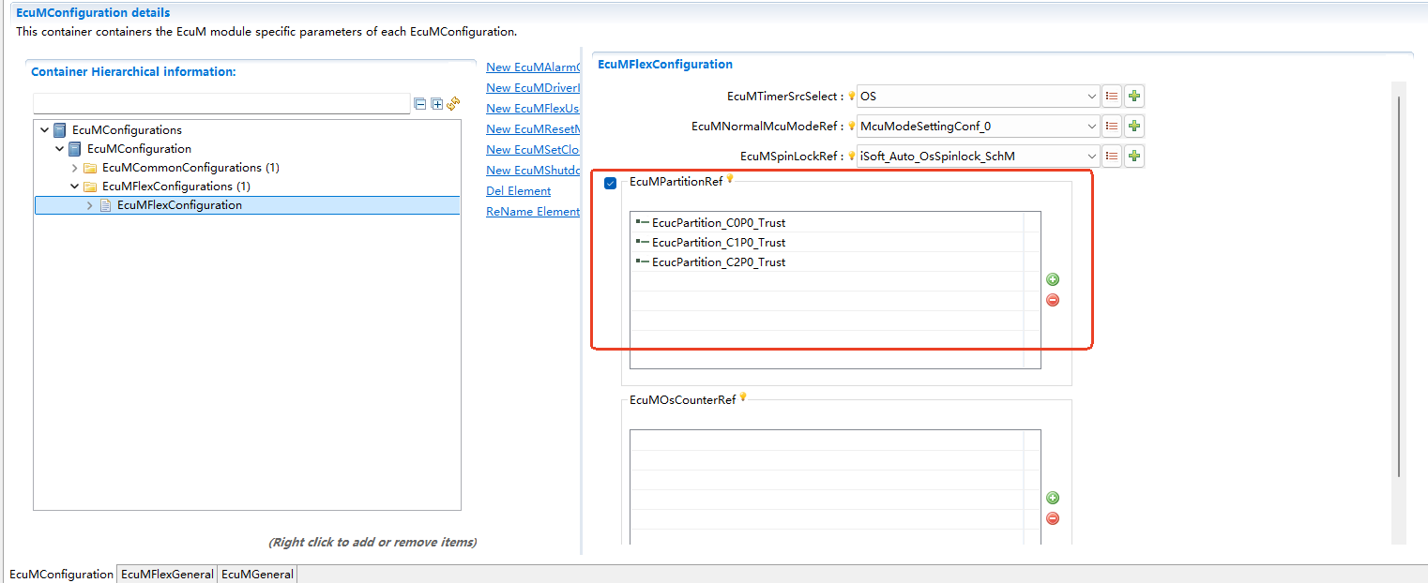Screen dimensions: 1428x583
Task: Switch to the EcuMGeneral tab
Action: [257, 574]
